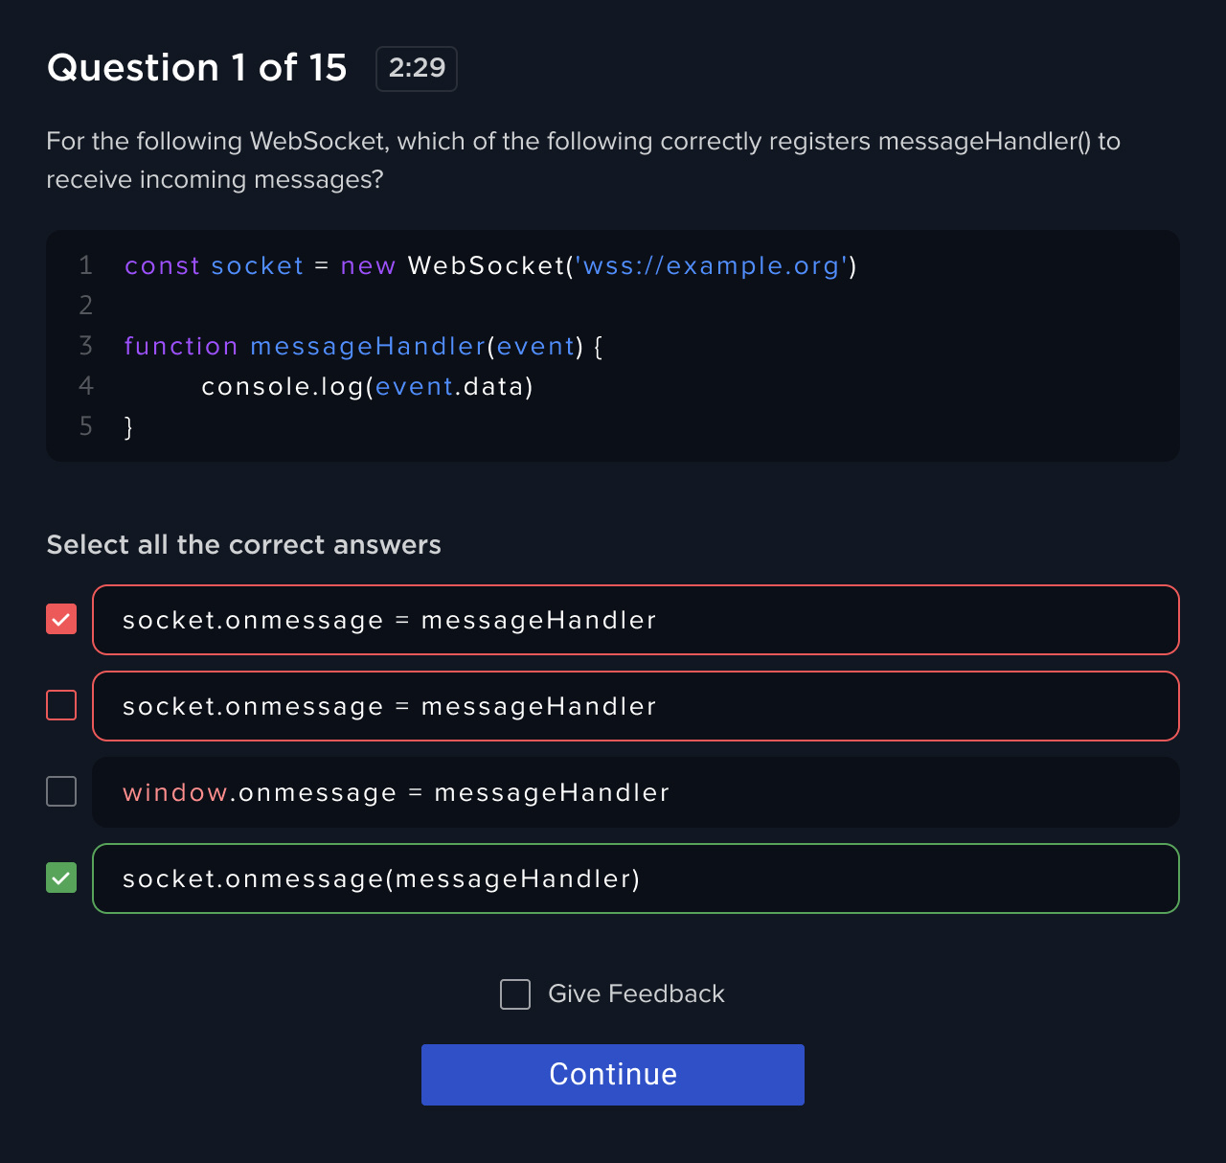
Task: Click the messageHandler function on line 3
Action: (x=367, y=346)
